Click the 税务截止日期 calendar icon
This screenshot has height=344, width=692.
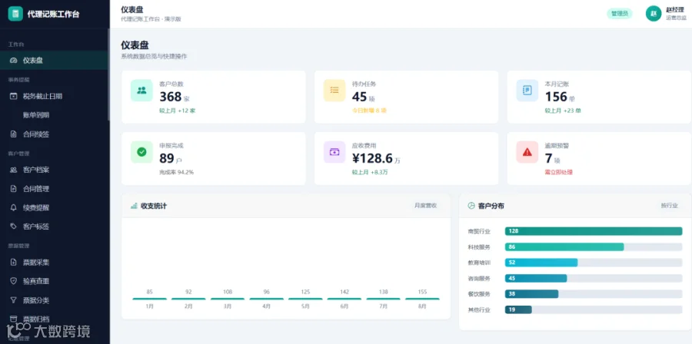click(13, 96)
